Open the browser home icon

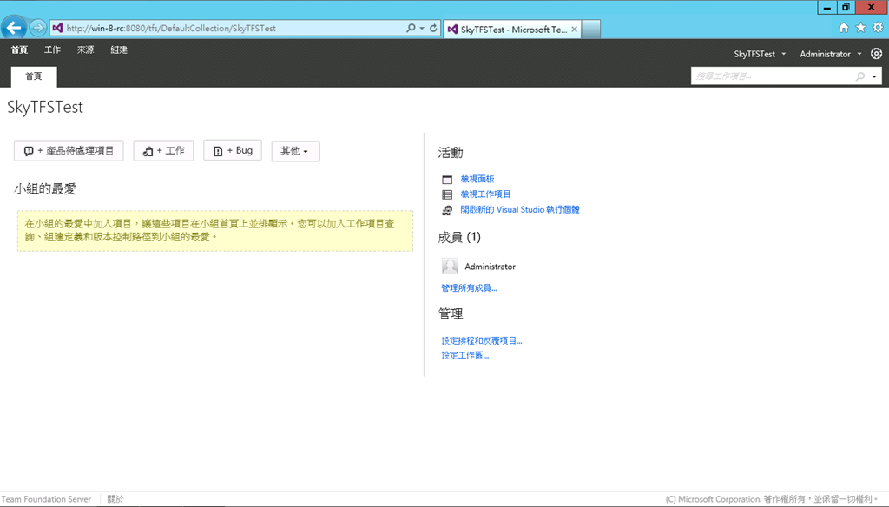[x=844, y=27]
